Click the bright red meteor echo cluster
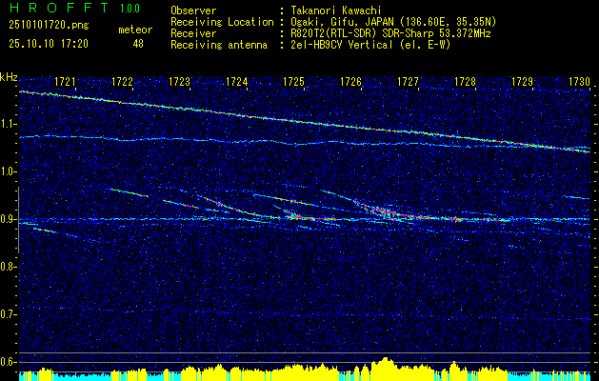The image size is (599, 381). click(381, 211)
